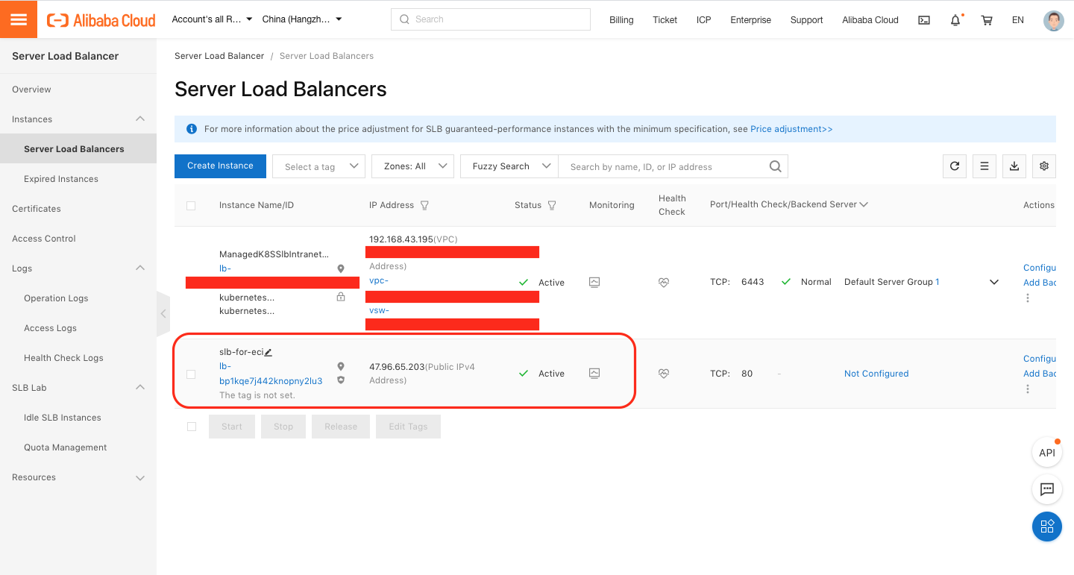Download the instance list

1014,166
